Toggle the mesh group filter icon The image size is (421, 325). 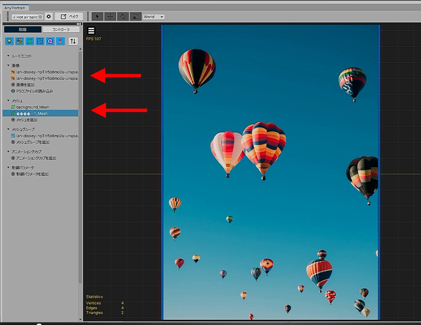pos(40,41)
